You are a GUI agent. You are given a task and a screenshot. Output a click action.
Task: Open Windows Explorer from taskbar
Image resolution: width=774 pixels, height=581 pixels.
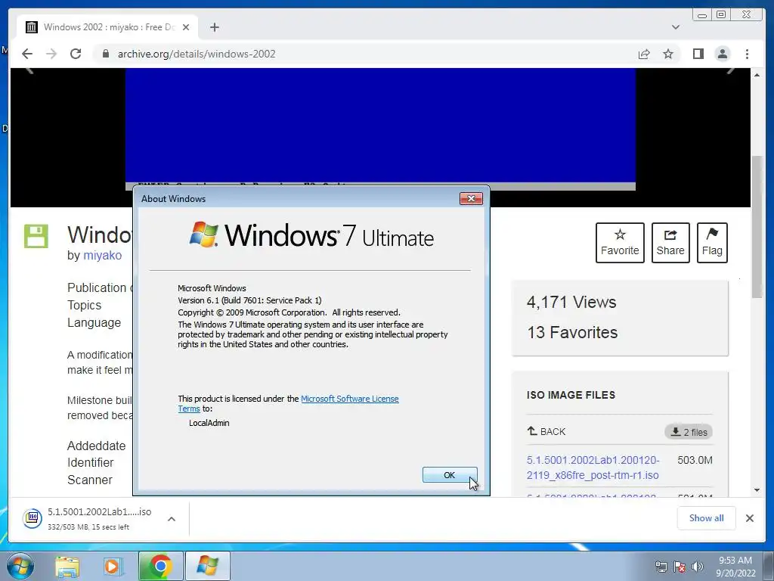67,566
